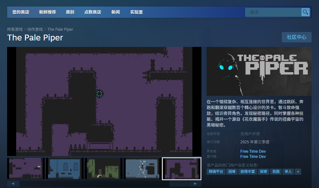Open the 新闻 page
This screenshot has height=188, width=319.
(116, 12)
